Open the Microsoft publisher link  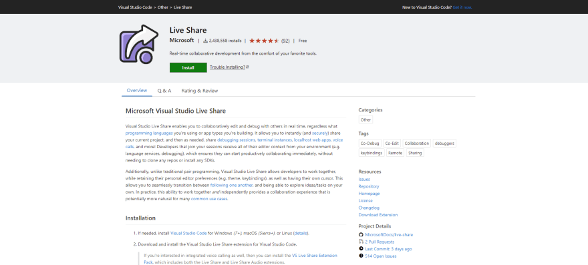(x=182, y=40)
